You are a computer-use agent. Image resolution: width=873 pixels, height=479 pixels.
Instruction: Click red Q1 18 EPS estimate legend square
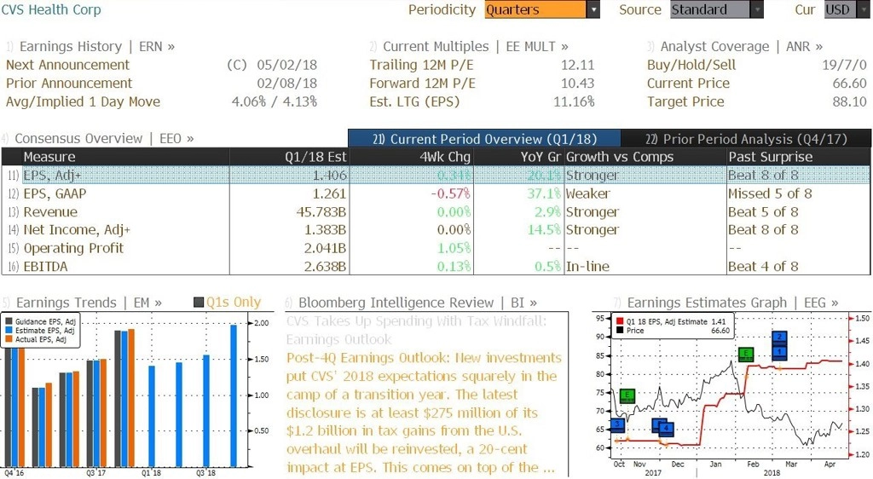(620, 321)
